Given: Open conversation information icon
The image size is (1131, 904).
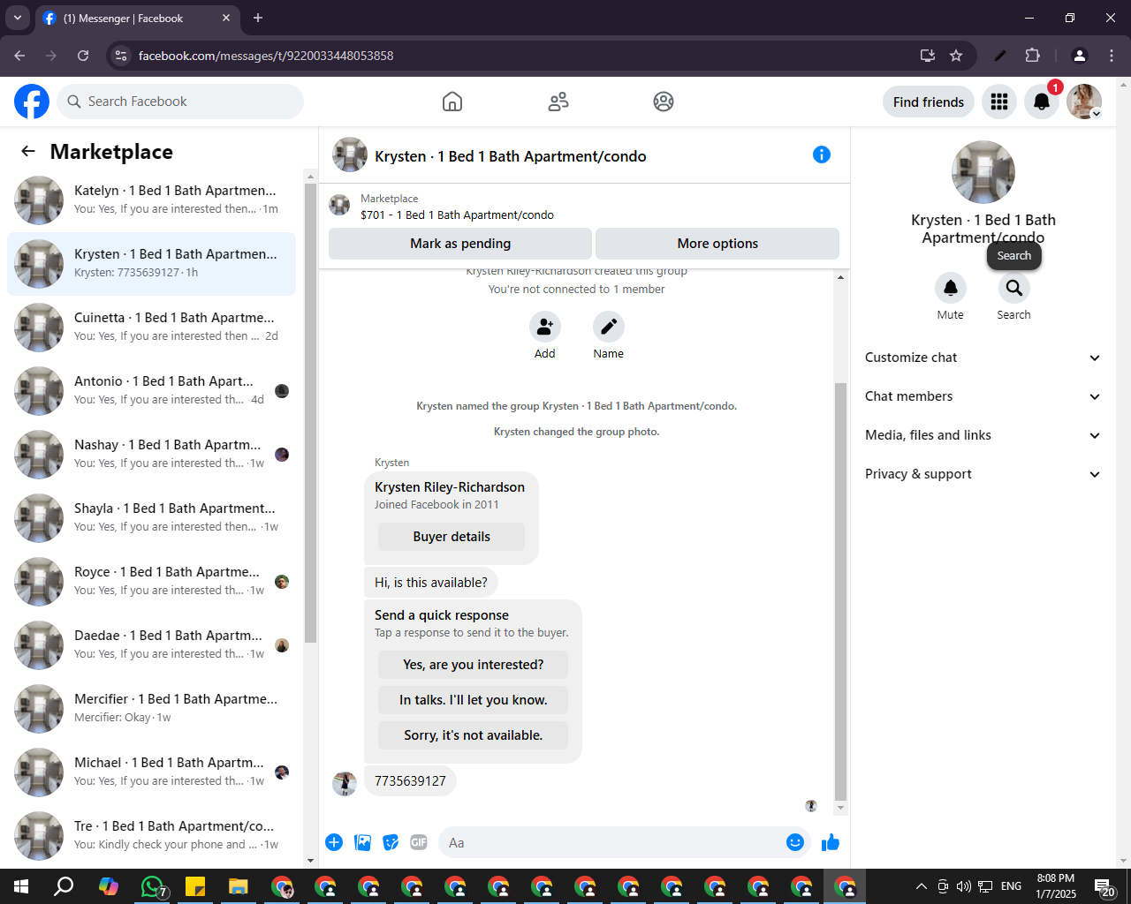Looking at the screenshot, I should tap(822, 154).
